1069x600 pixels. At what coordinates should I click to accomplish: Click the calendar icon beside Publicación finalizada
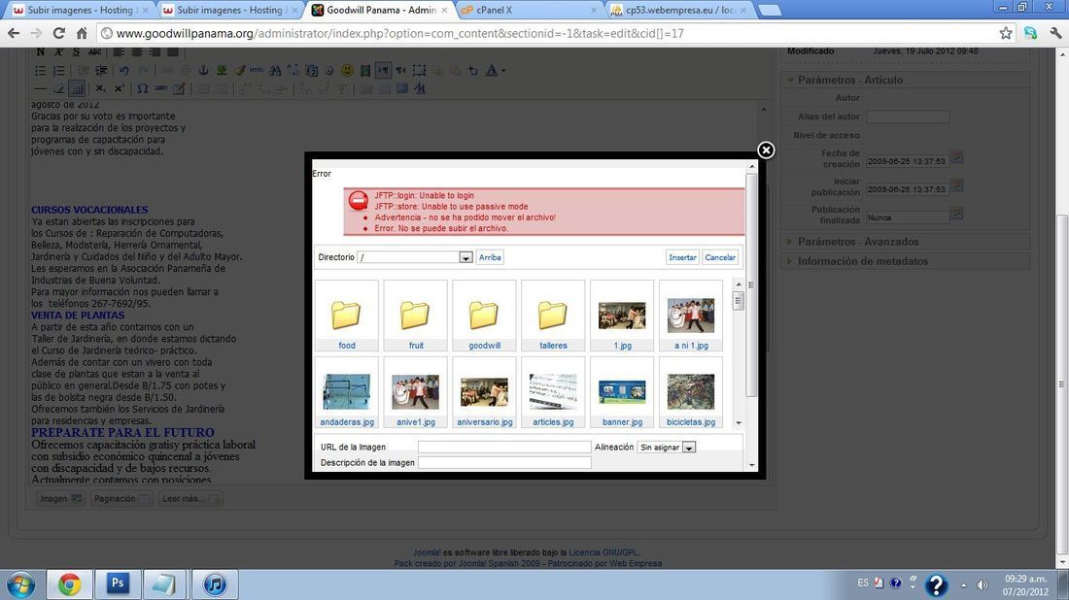pos(957,214)
